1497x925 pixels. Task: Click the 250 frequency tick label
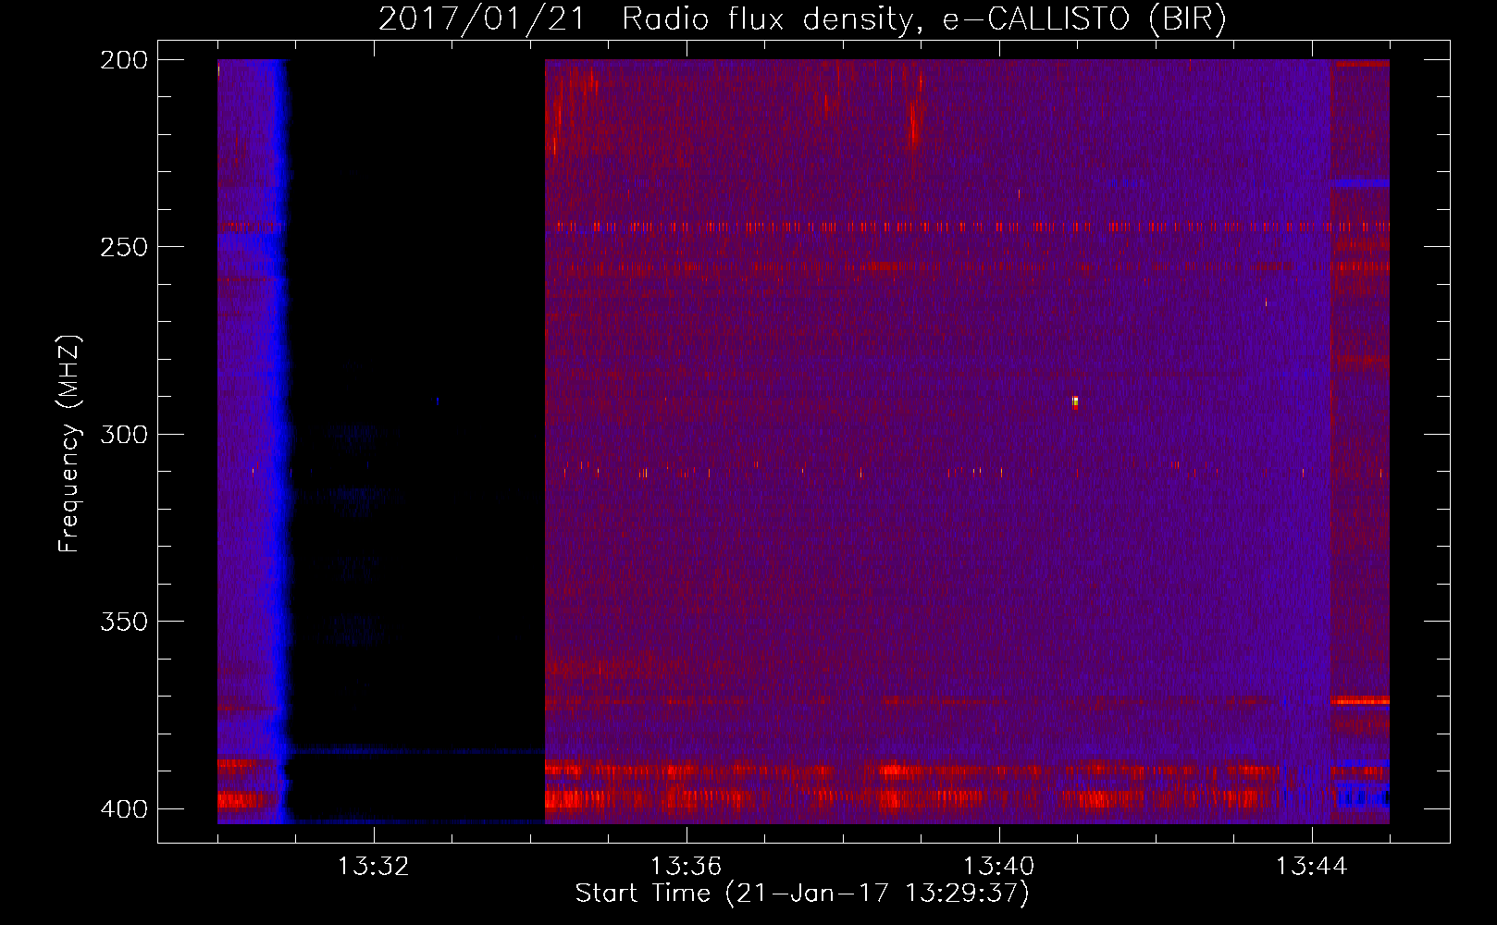point(124,247)
